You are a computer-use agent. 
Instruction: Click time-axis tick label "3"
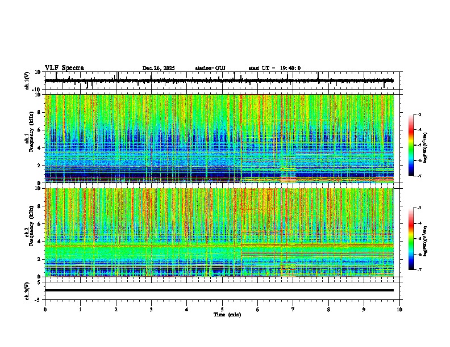(x=151, y=310)
